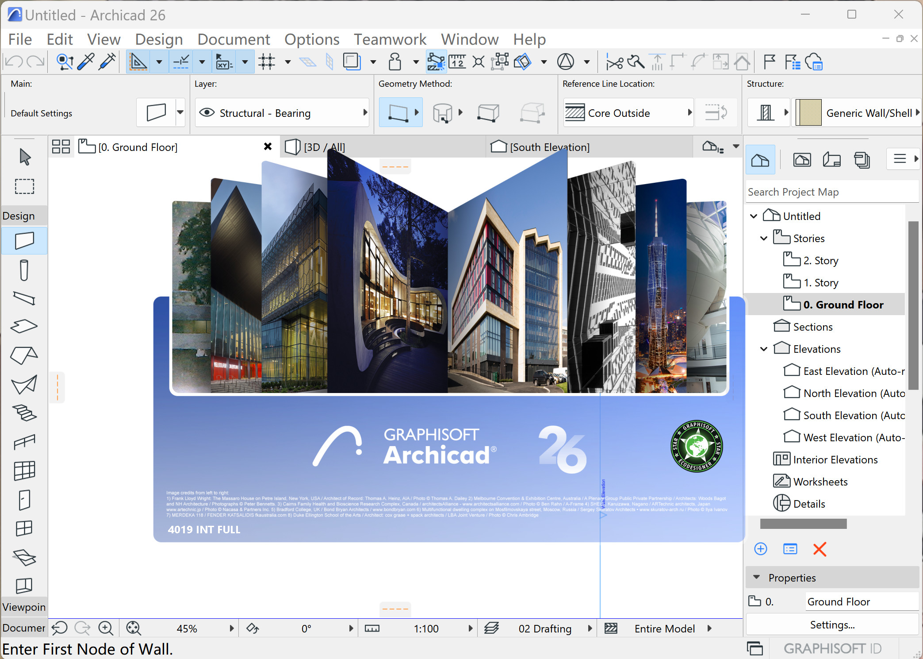923x659 pixels.
Task: Close the Ground Floor tab
Action: (268, 146)
